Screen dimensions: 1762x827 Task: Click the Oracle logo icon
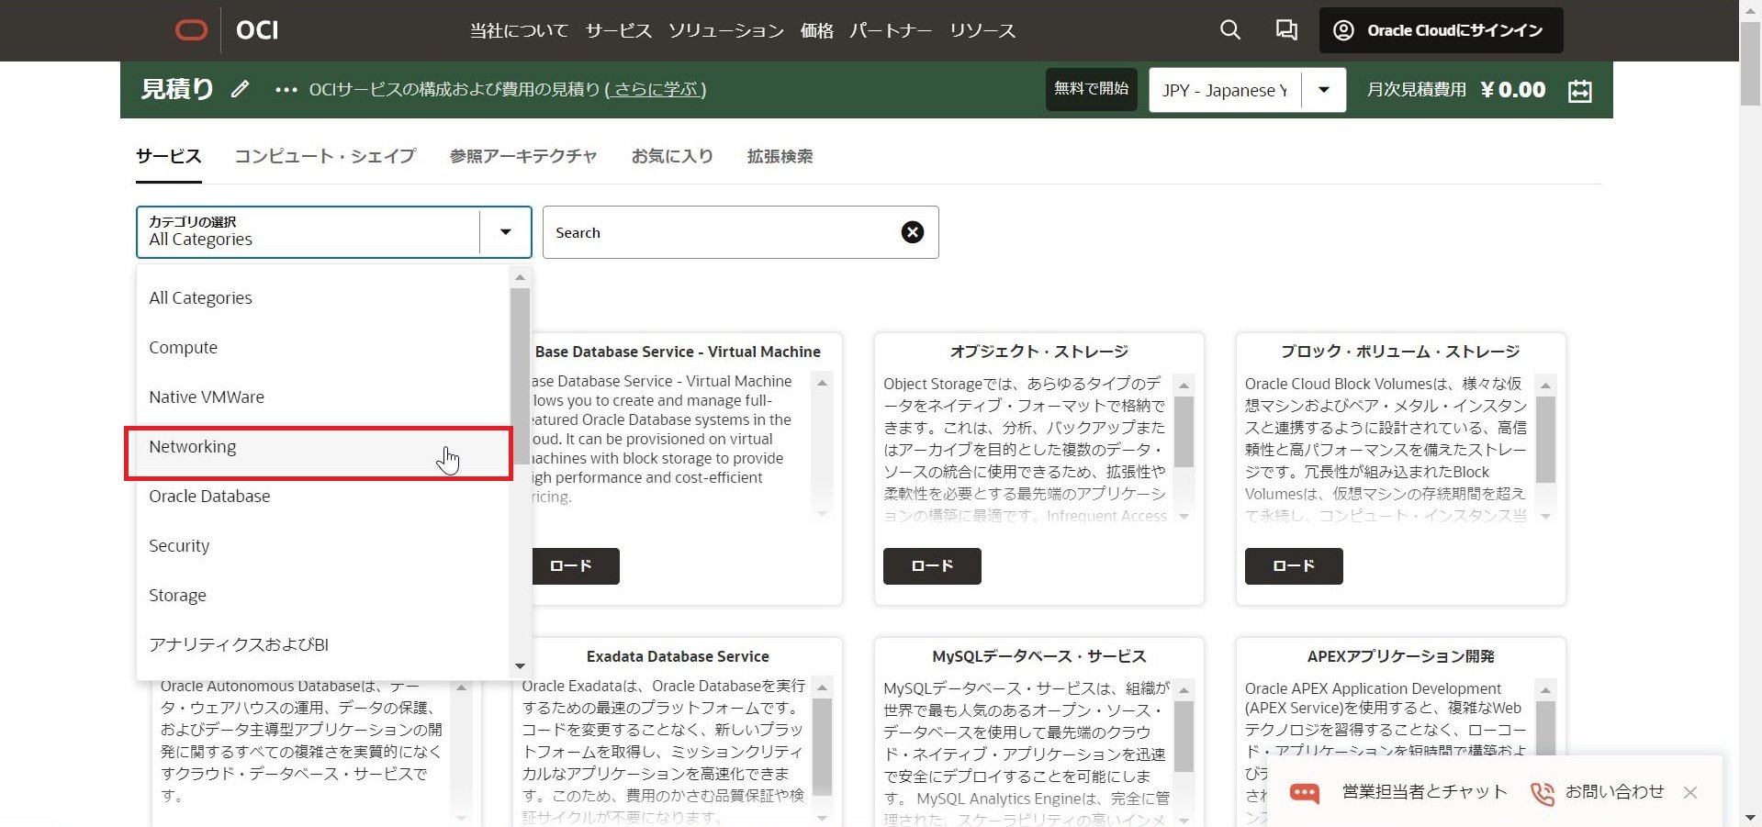coord(191,30)
